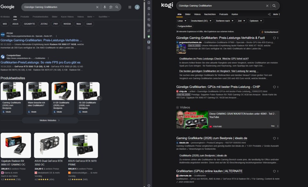The image size is (308, 187).
Task: Show next Produktwebsites carousel items
Action: click(99, 98)
